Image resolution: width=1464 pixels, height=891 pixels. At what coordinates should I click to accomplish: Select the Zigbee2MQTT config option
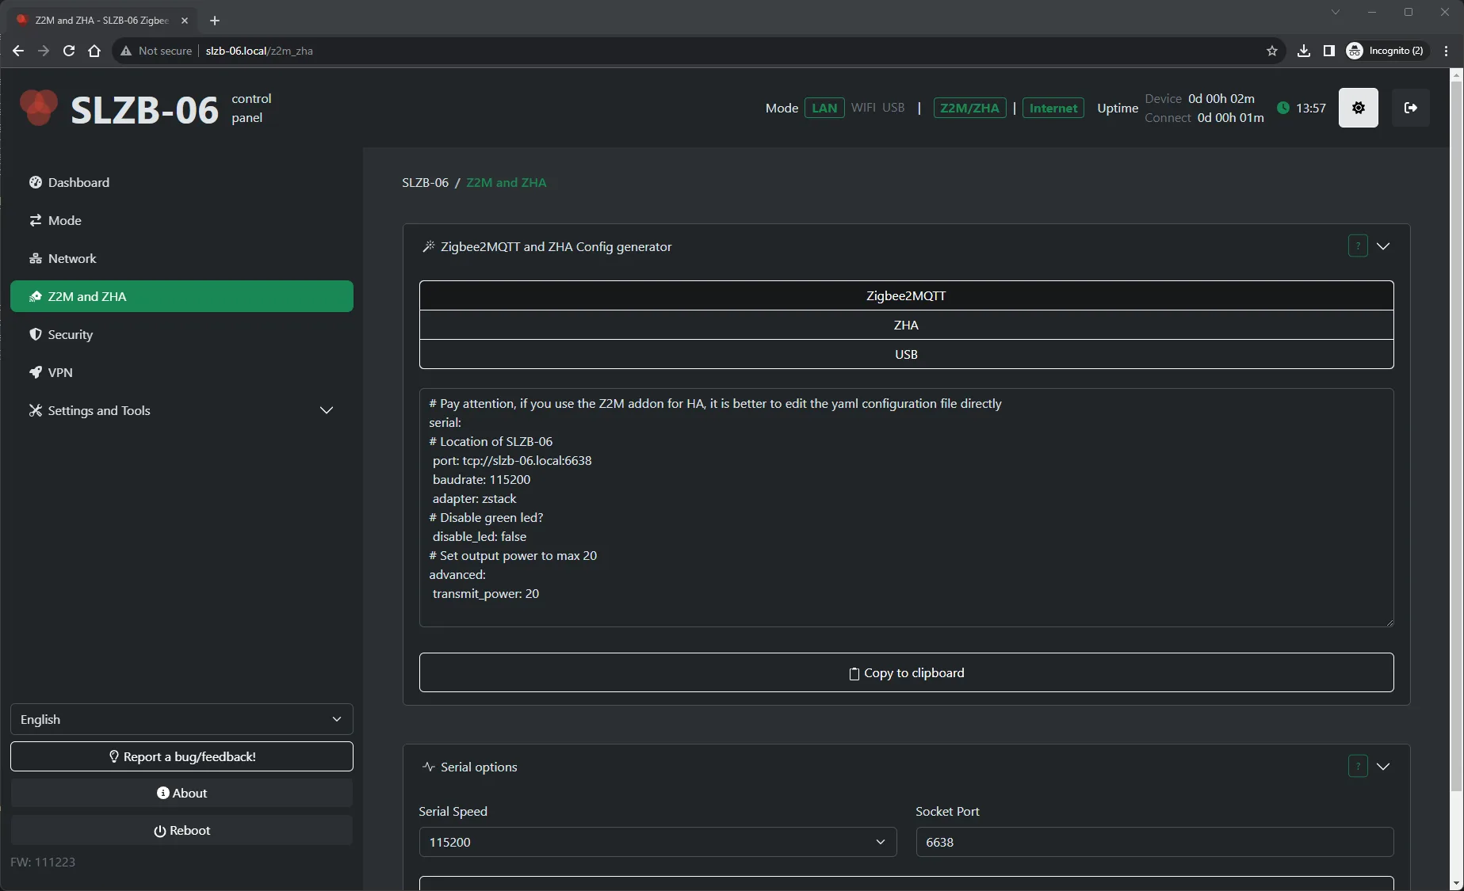pos(905,295)
